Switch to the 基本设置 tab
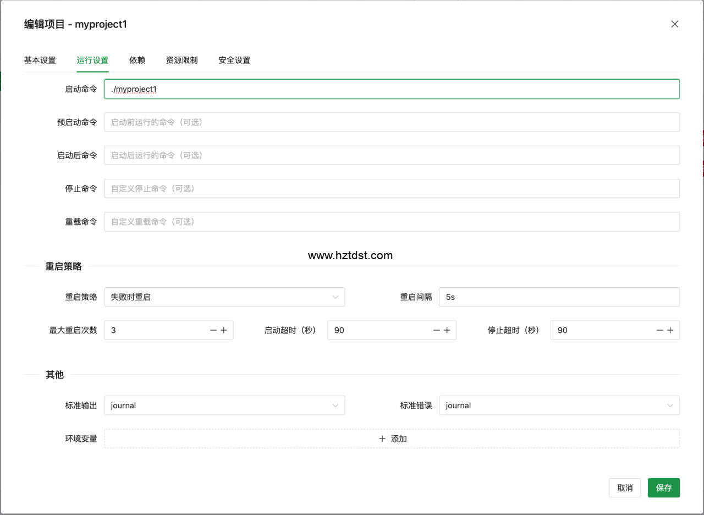This screenshot has width=704, height=515. click(x=40, y=60)
